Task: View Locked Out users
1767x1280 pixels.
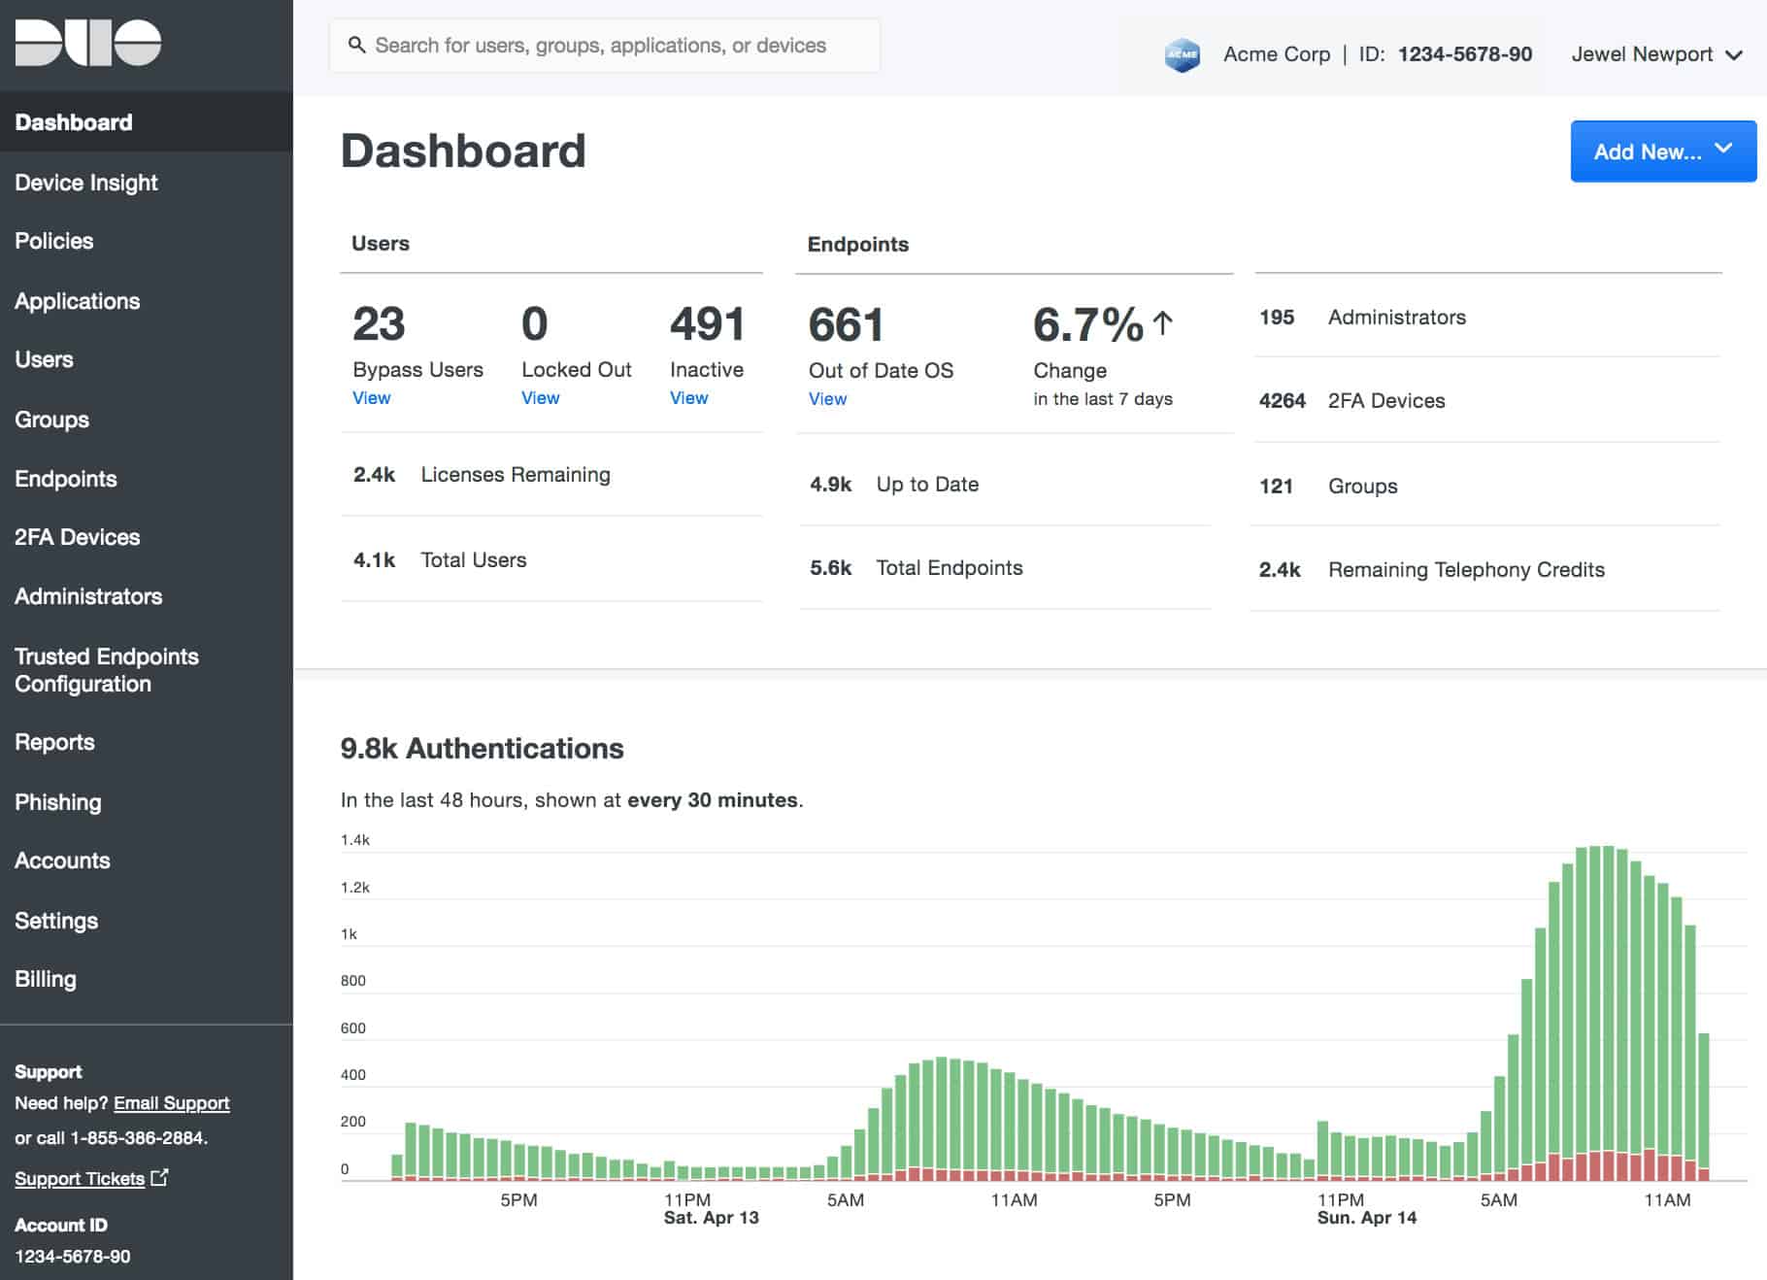Action: click(540, 398)
